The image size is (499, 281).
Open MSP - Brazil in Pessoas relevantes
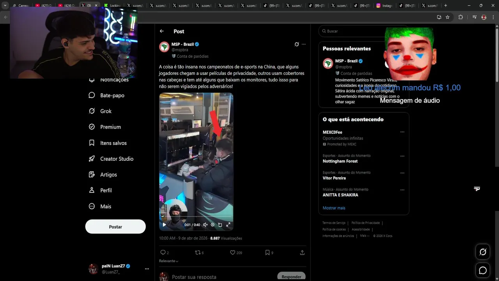(x=346, y=61)
